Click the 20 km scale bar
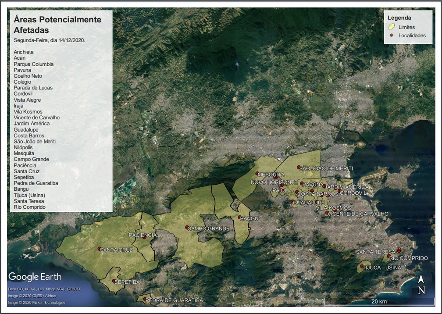The height and width of the screenshot is (314, 442). coord(378,302)
